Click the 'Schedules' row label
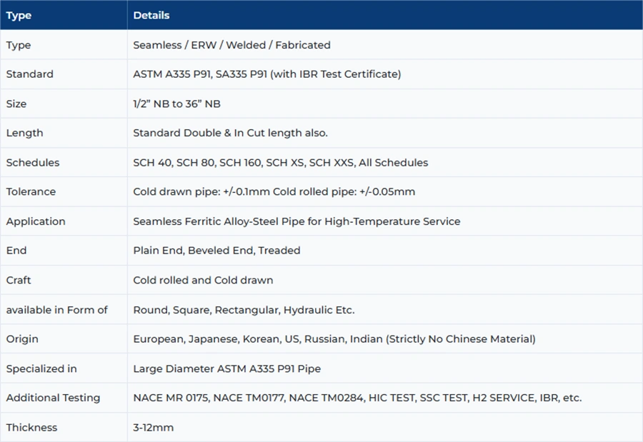The width and height of the screenshot is (643, 442). (x=33, y=163)
